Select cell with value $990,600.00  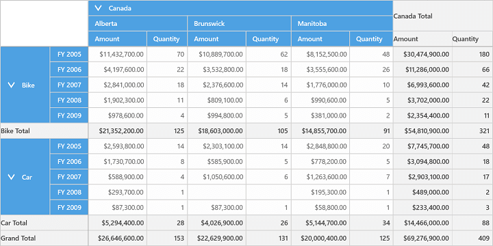tap(320, 100)
